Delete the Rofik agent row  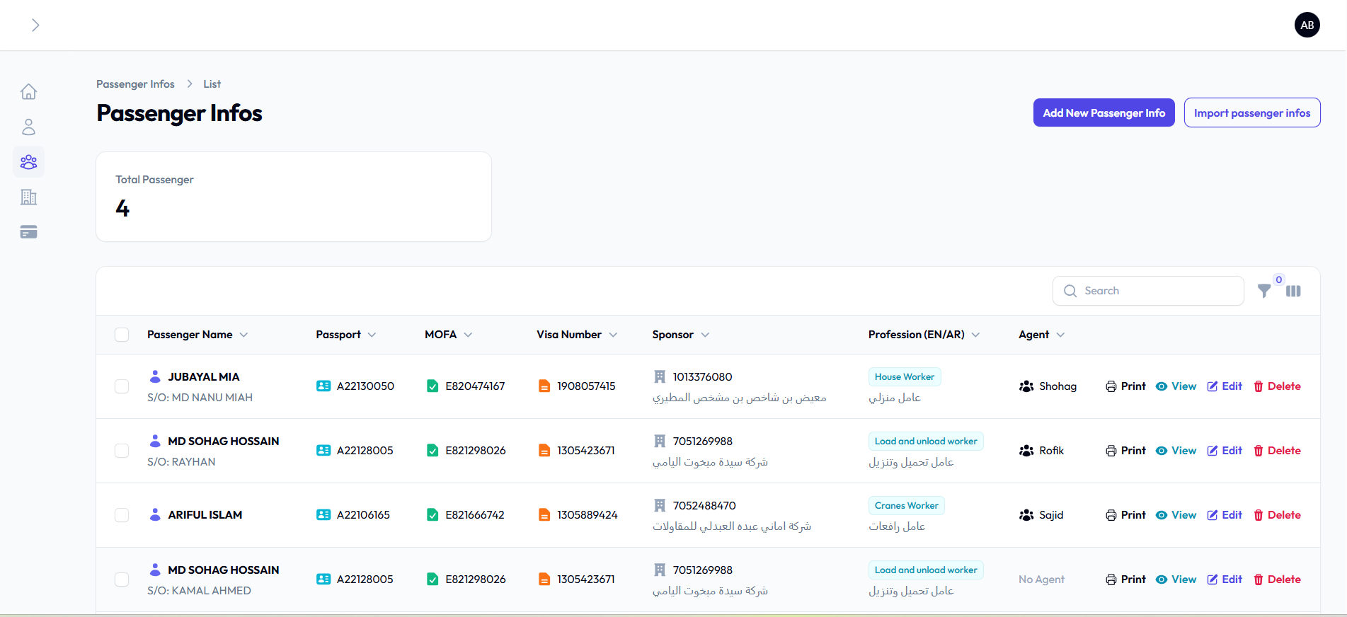[x=1277, y=451]
